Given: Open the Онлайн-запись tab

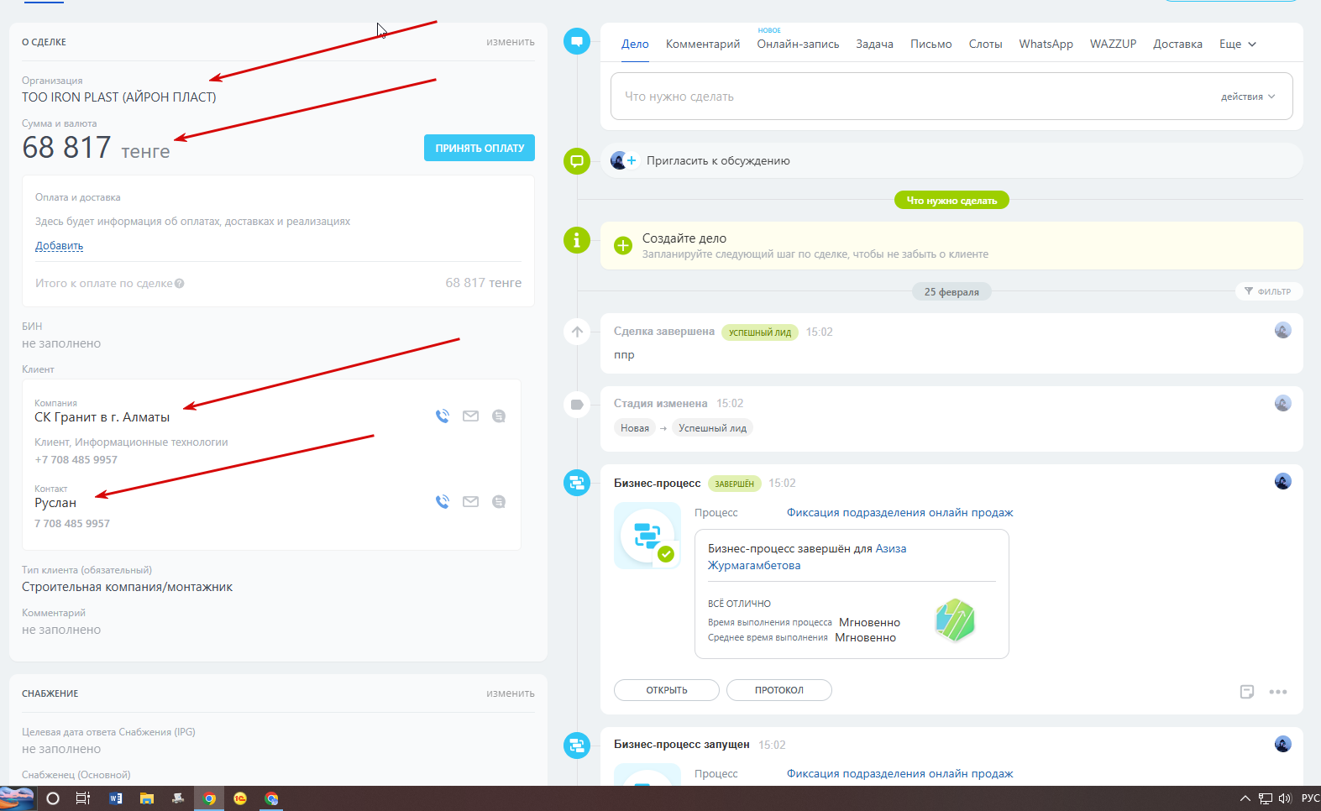Looking at the screenshot, I should pyautogui.click(x=798, y=44).
